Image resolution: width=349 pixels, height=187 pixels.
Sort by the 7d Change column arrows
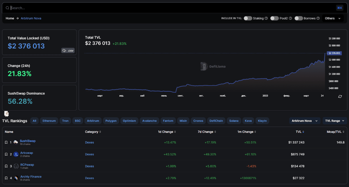coord(215,132)
